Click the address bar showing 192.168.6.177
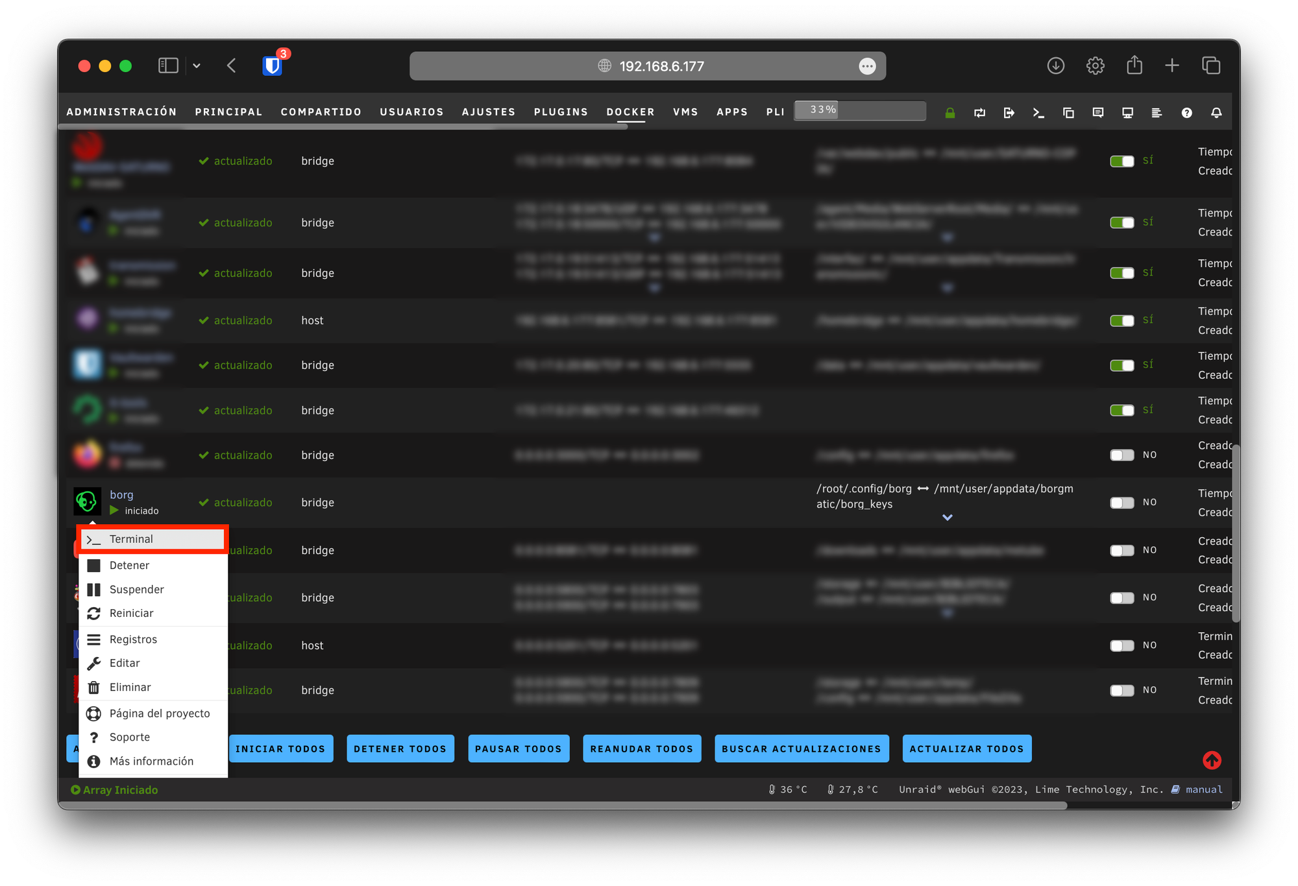 [x=648, y=66]
